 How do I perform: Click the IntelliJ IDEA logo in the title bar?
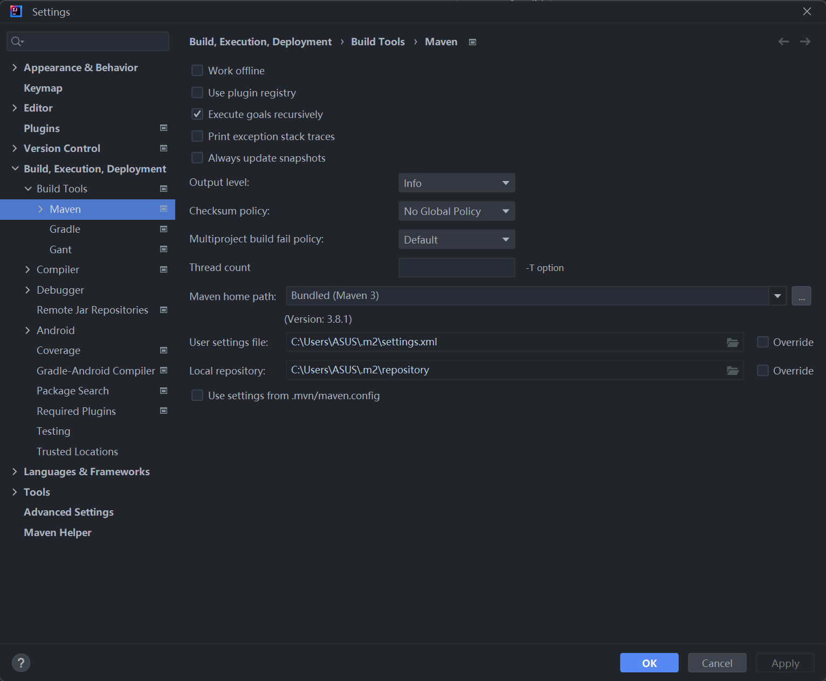(x=16, y=11)
